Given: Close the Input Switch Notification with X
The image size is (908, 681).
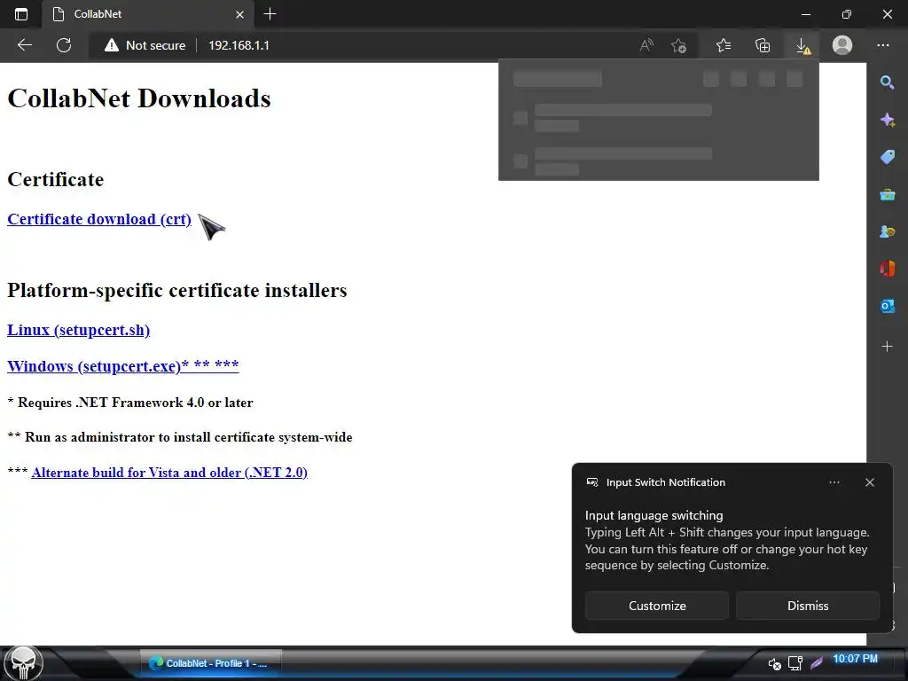Looking at the screenshot, I should pos(869,482).
